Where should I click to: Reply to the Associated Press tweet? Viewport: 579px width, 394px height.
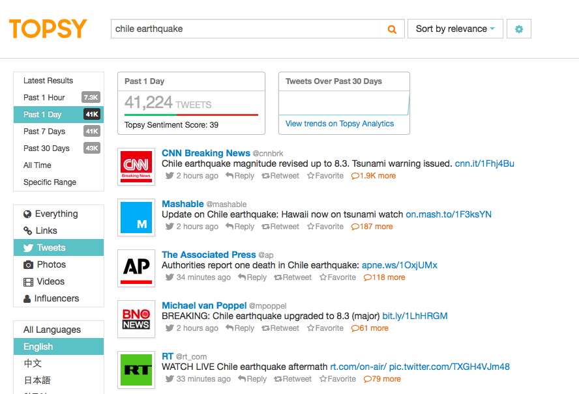pos(252,277)
